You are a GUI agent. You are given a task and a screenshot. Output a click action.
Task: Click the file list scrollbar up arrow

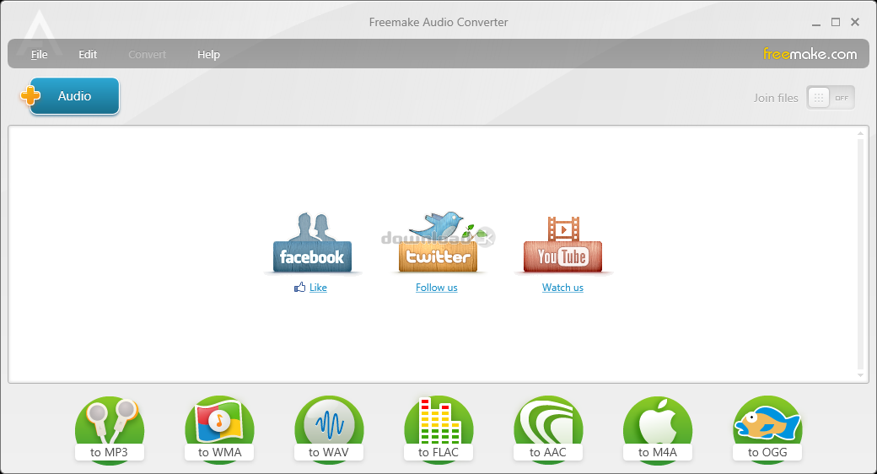[861, 133]
